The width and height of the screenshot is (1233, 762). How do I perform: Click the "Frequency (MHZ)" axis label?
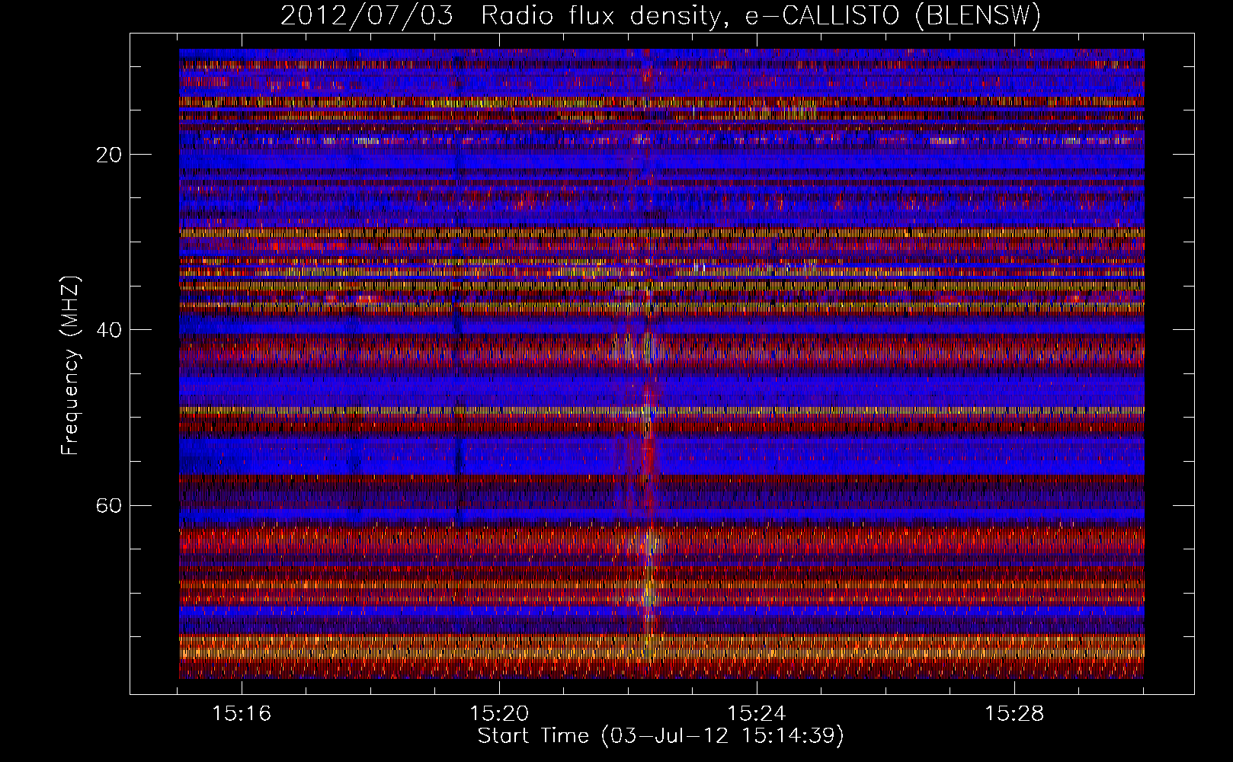pos(70,367)
